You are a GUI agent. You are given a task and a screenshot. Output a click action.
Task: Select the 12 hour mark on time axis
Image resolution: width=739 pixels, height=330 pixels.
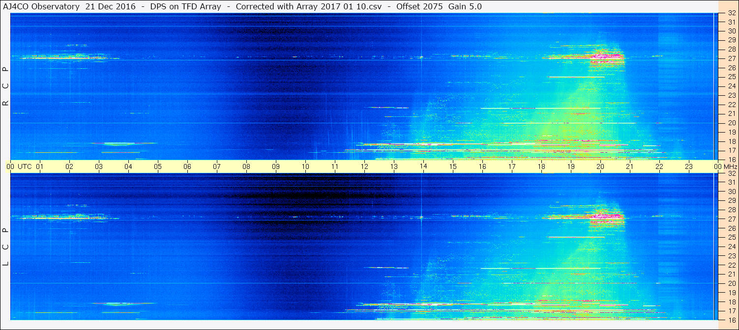[364, 166]
